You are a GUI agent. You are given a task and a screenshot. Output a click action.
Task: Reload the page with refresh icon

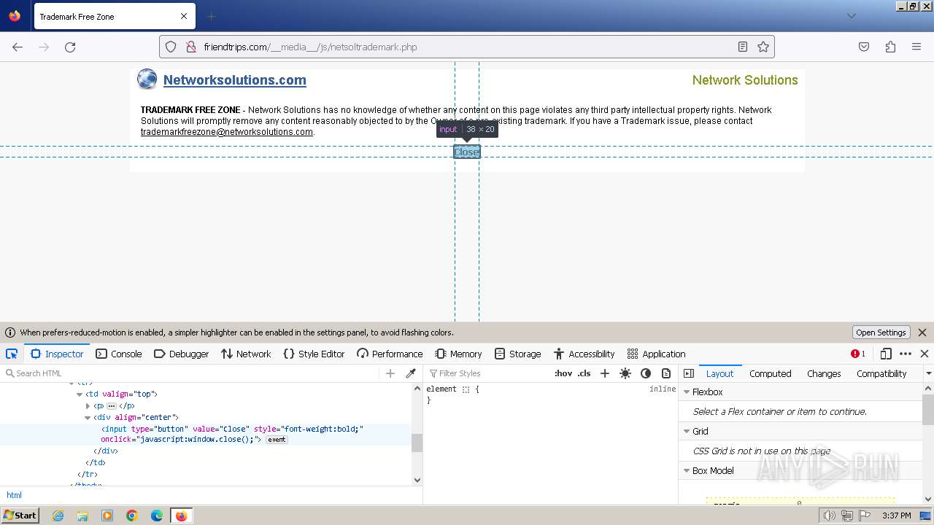(70, 47)
